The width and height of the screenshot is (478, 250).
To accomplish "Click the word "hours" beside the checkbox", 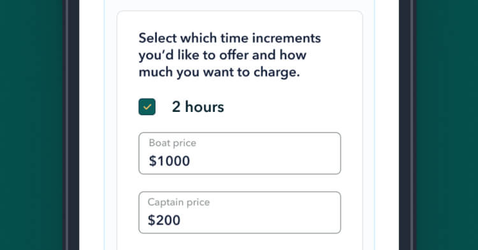I will [x=205, y=107].
